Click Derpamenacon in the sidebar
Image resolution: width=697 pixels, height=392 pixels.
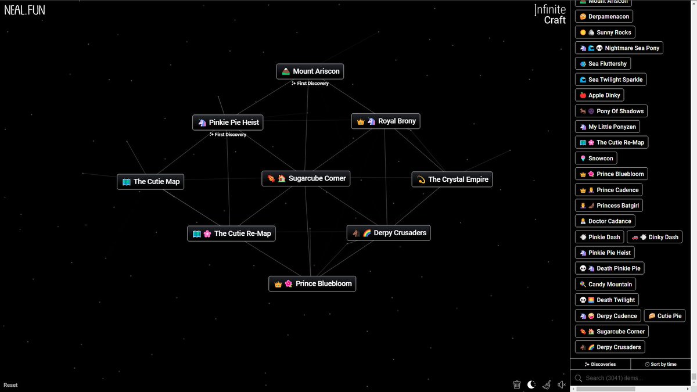pos(604,16)
